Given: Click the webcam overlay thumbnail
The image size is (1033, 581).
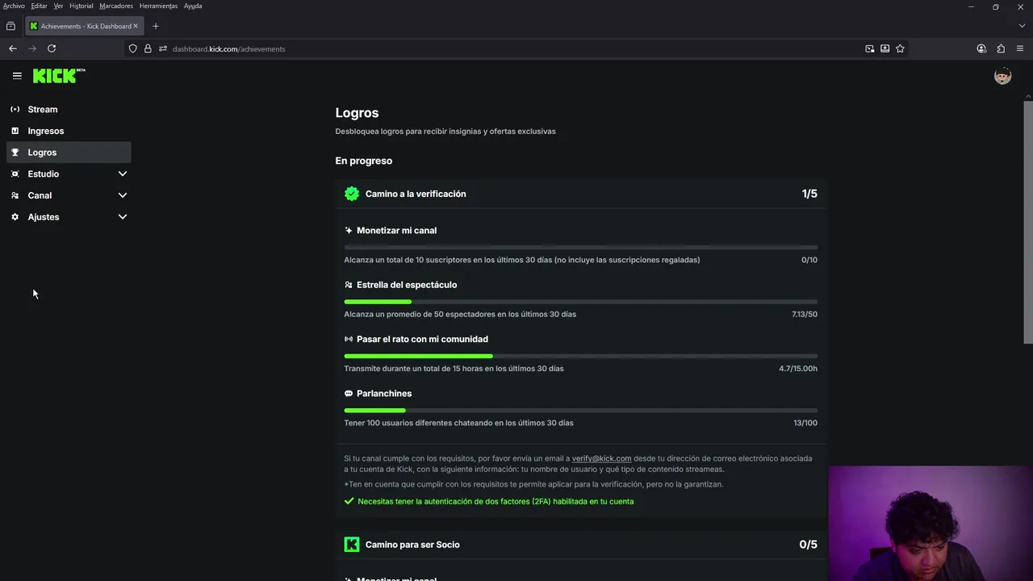Looking at the screenshot, I should (931, 523).
